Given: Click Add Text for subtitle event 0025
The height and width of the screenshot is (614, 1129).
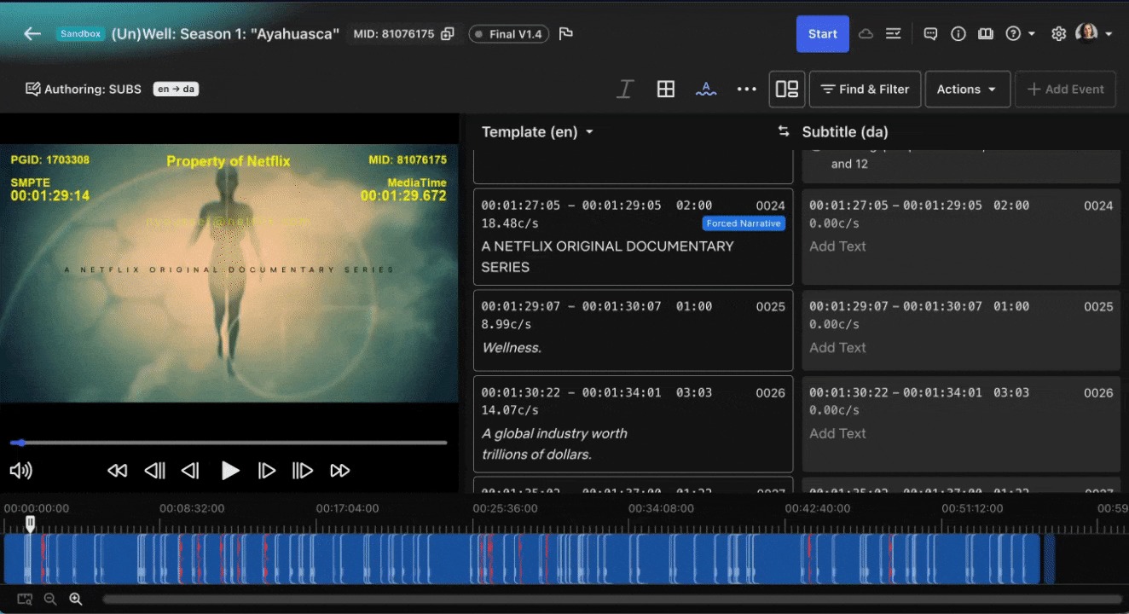Looking at the screenshot, I should (x=837, y=348).
